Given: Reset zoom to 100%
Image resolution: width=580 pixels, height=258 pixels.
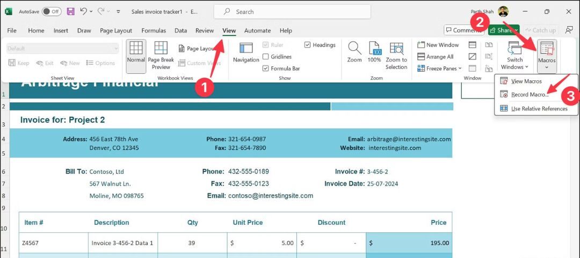Looking at the screenshot, I should (374, 52).
